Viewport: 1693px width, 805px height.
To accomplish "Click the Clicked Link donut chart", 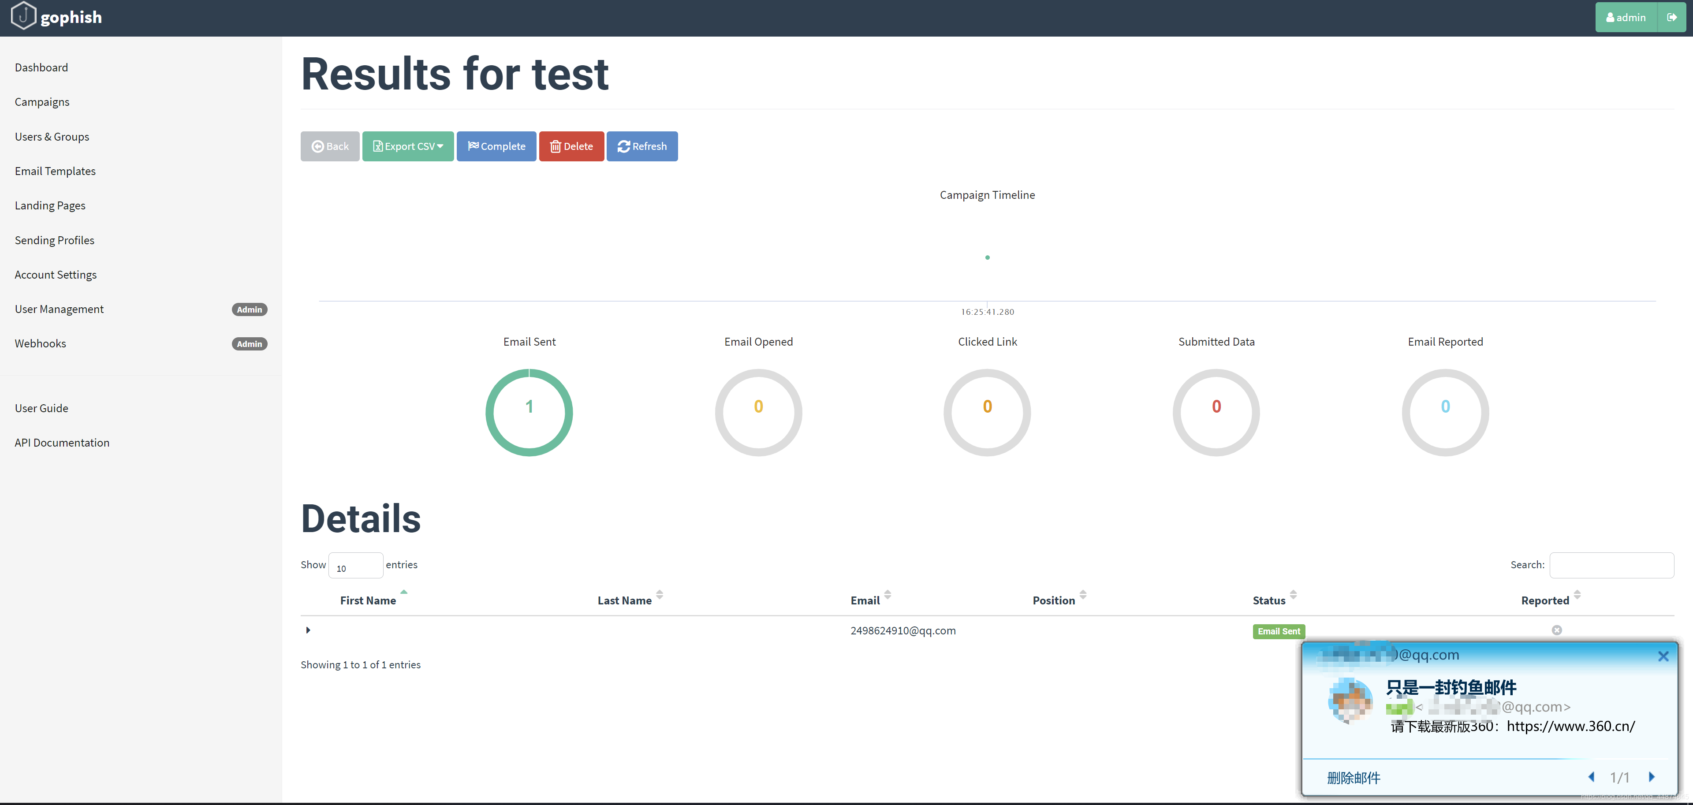I will [x=987, y=413].
